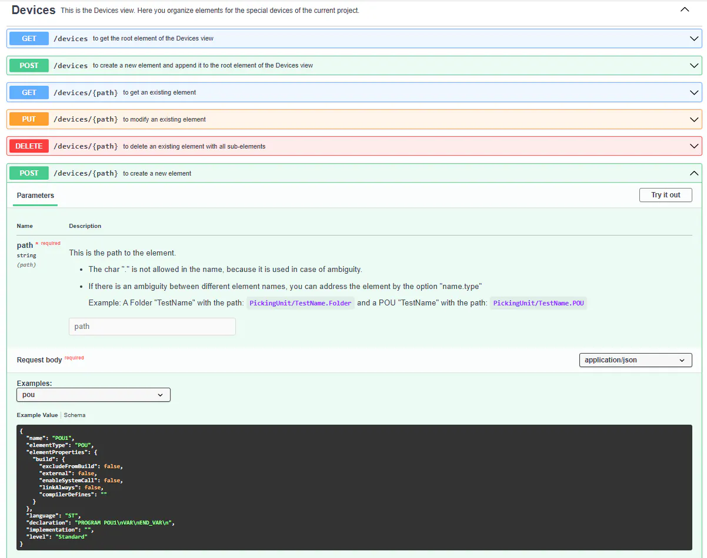Click the "excludeFromBuild": false line
707x558 pixels.
tap(81, 466)
